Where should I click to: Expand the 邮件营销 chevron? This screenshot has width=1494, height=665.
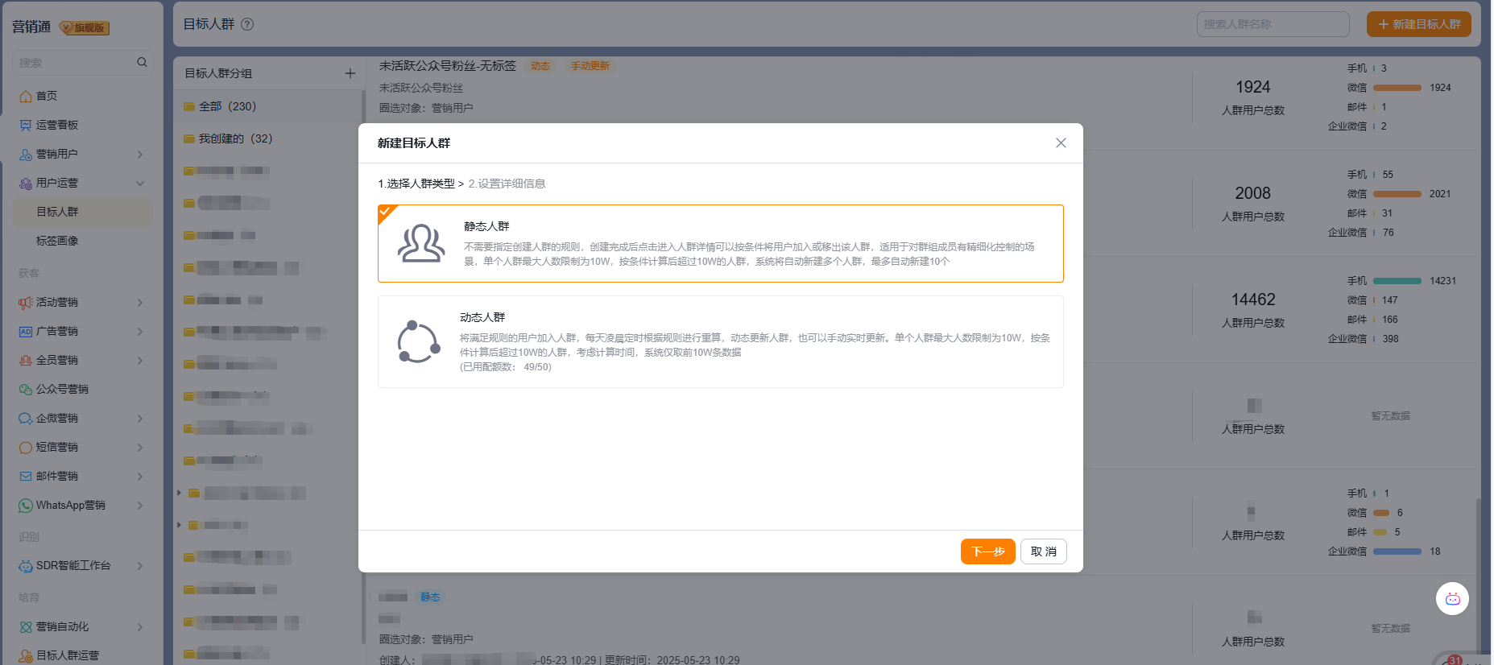coord(140,477)
